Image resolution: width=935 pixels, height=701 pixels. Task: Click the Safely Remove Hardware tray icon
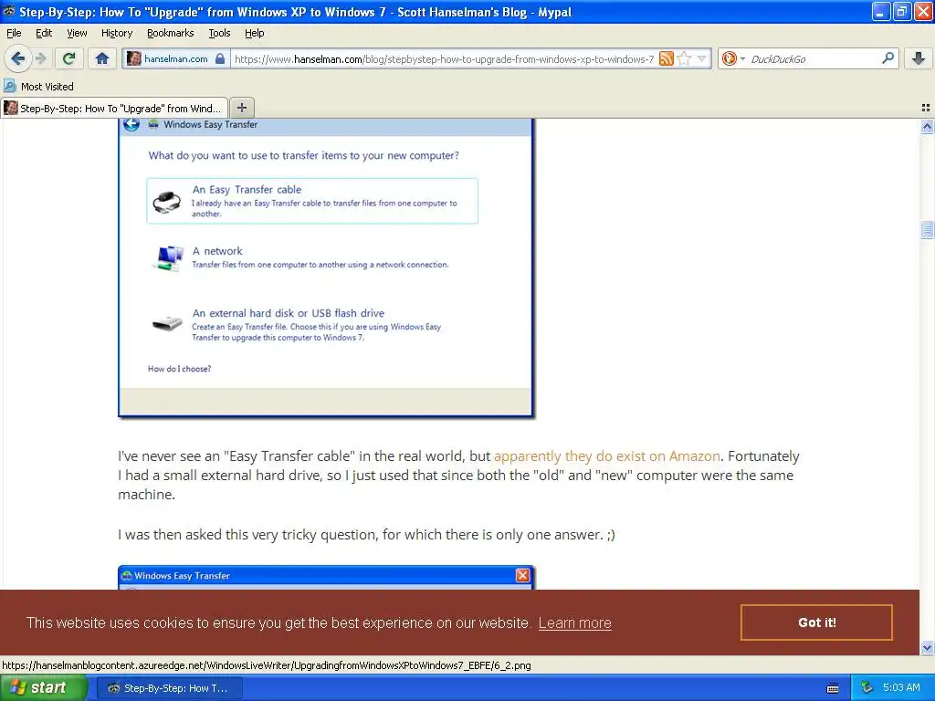[867, 688]
